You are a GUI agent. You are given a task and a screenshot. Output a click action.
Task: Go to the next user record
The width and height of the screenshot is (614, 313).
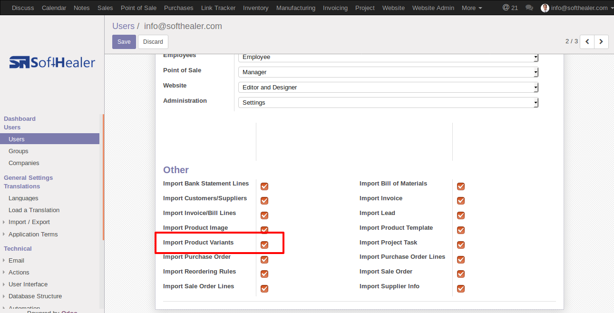(x=601, y=42)
